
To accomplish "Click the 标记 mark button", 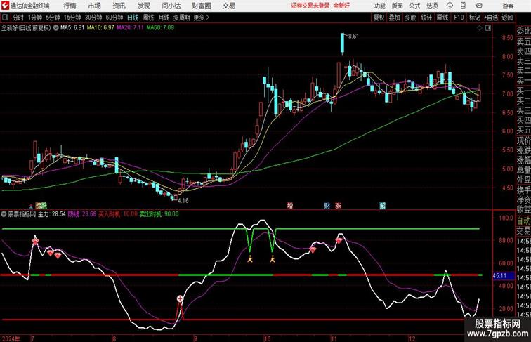I will point(474,18).
